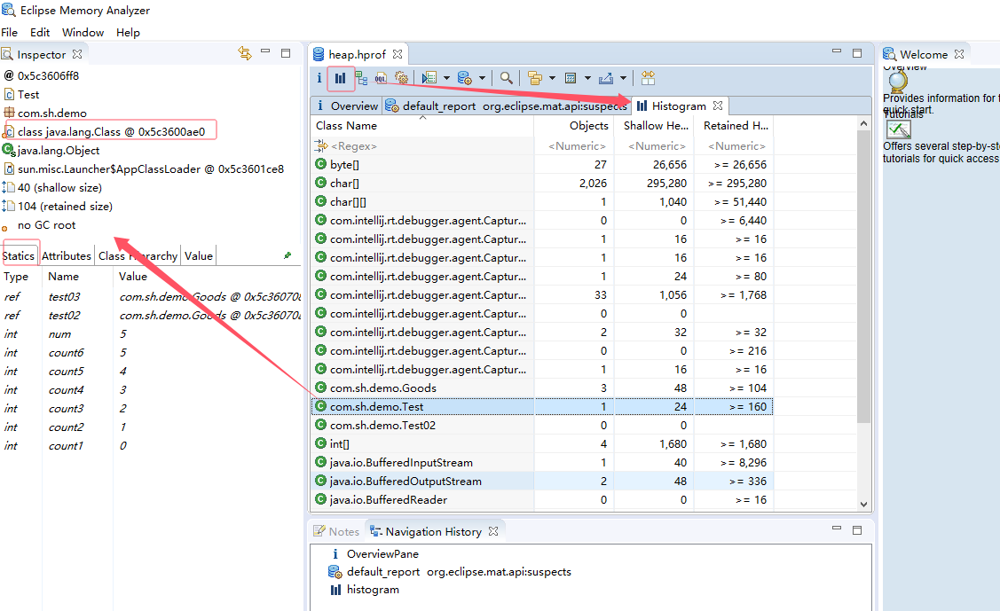Sort by the Objects column header
1000x611 pixels.
coord(574,126)
